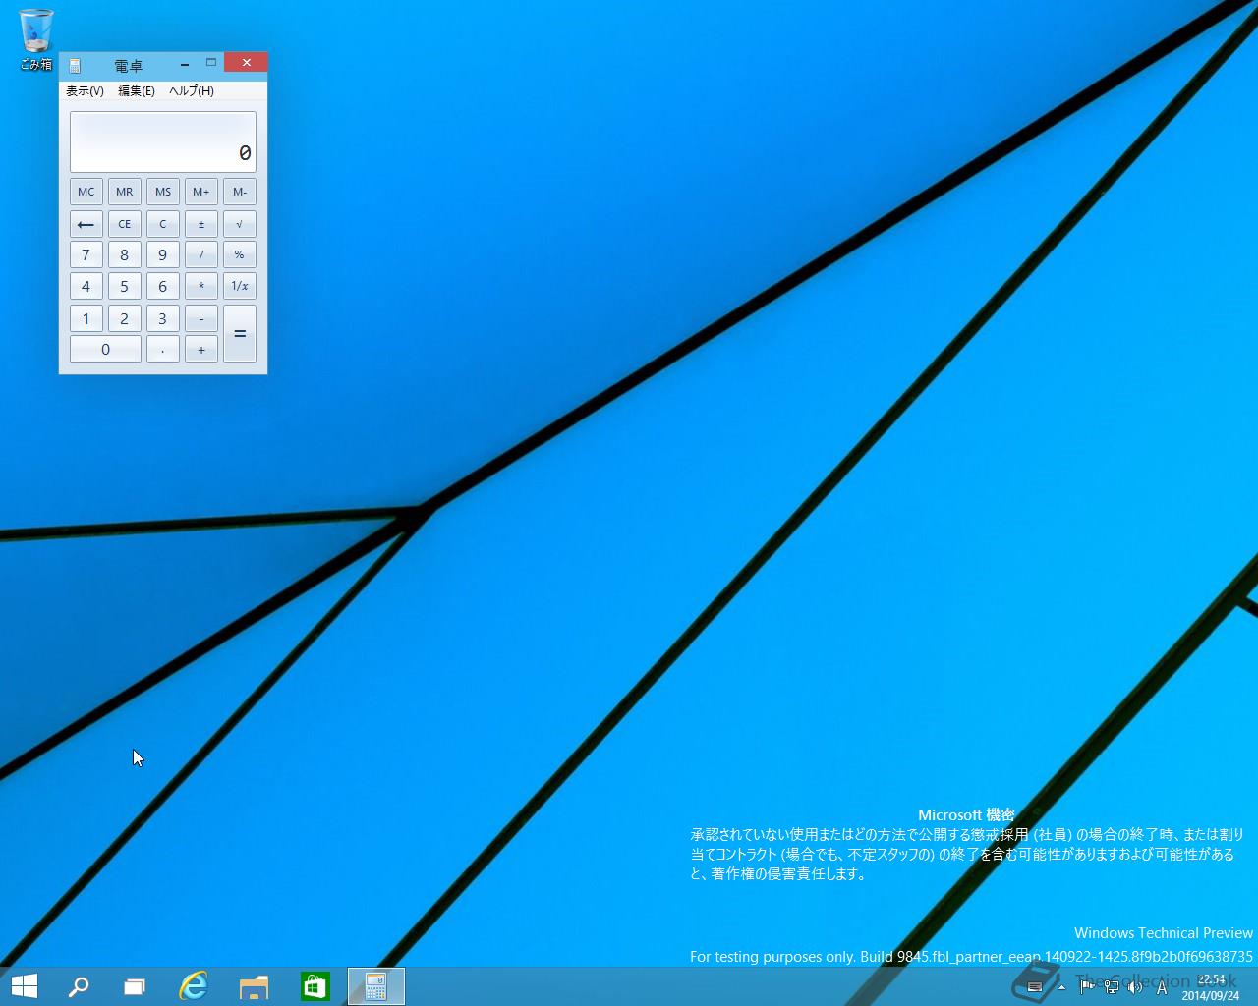1258x1006 pixels.
Task: Toggle sign with the ± key
Action: [201, 224]
